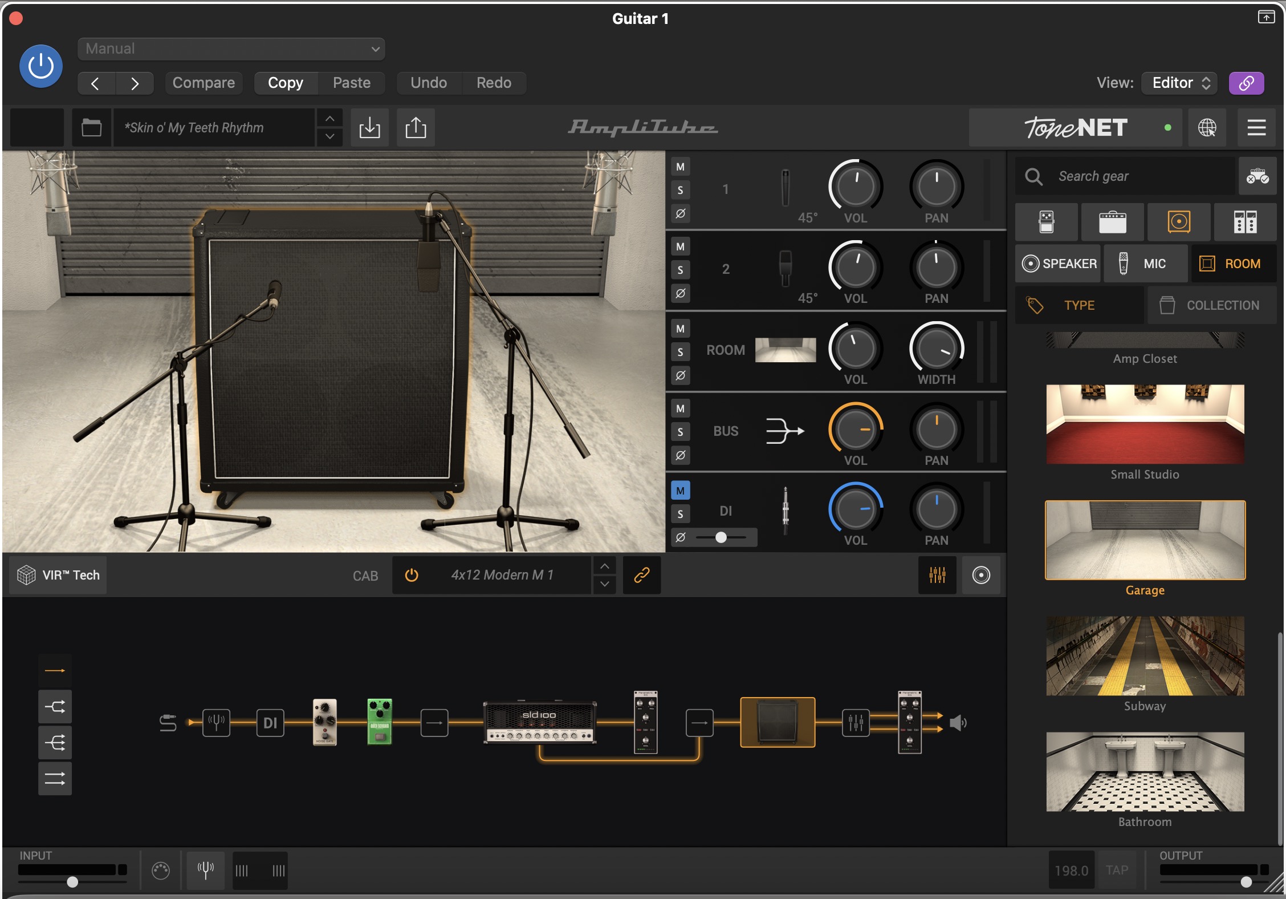Viewport: 1286px width, 899px height.
Task: Open the Manual preset dropdown
Action: pos(231,48)
